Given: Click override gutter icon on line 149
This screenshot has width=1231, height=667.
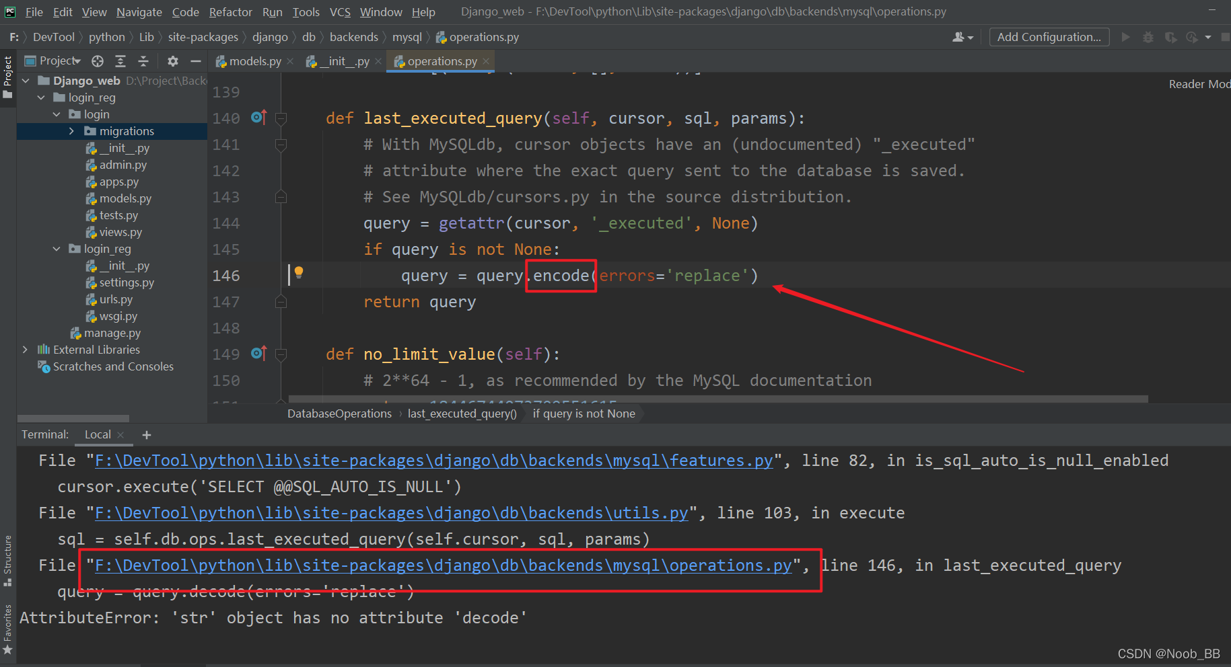Looking at the screenshot, I should (259, 353).
